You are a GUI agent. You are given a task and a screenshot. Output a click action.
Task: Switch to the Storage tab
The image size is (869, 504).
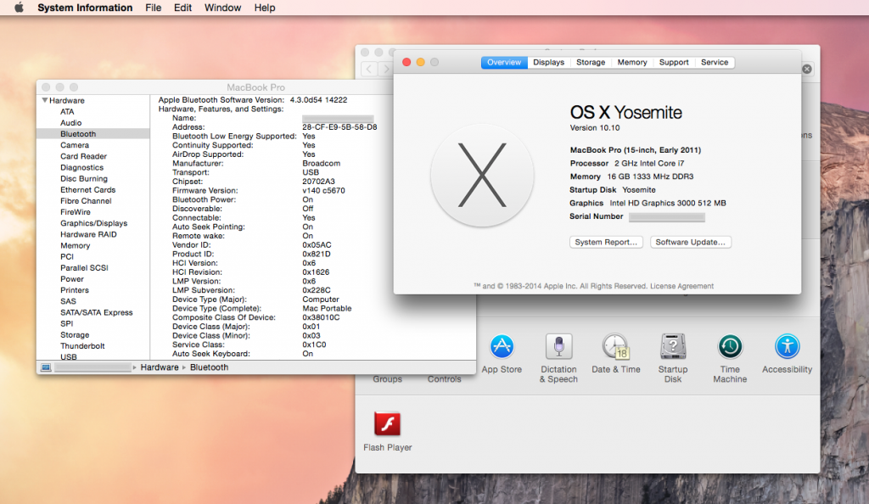(x=591, y=62)
